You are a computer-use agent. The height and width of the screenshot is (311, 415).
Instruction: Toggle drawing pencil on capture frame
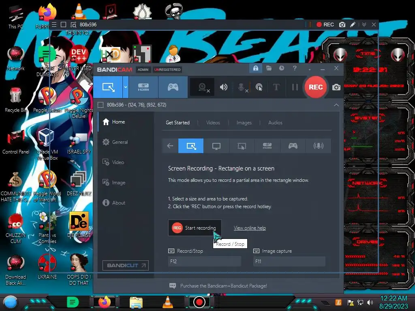pyautogui.click(x=353, y=25)
